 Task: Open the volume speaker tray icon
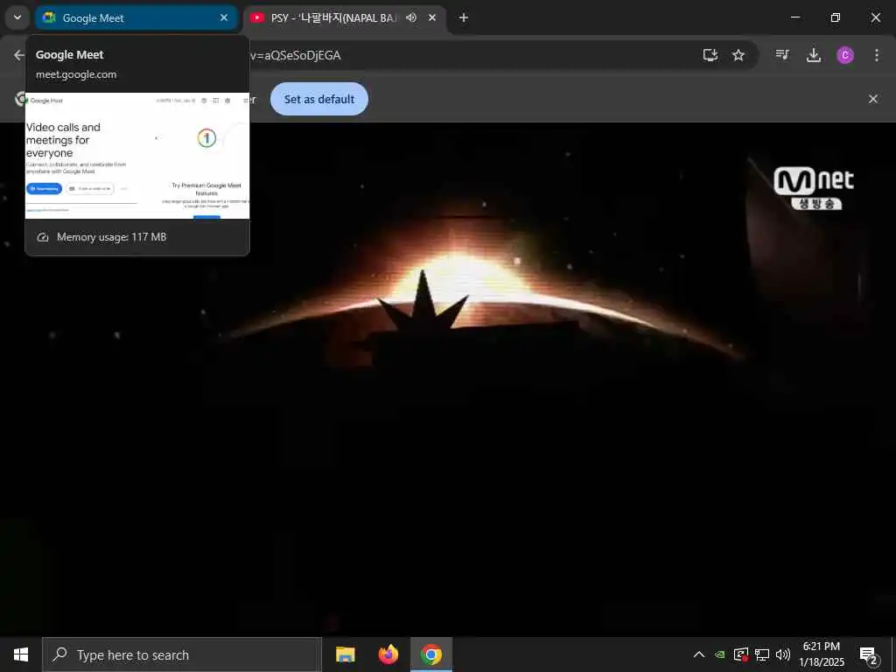(783, 654)
